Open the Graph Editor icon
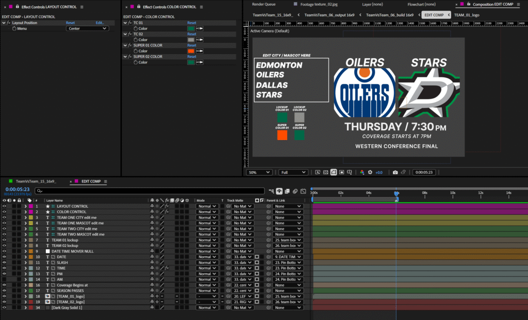The image size is (528, 320). pos(303,191)
